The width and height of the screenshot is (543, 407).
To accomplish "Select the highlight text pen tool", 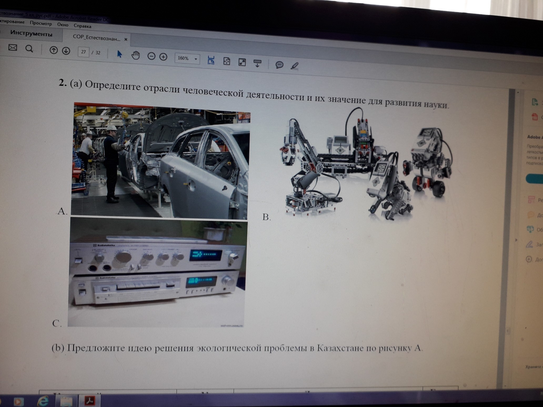I will tap(295, 66).
